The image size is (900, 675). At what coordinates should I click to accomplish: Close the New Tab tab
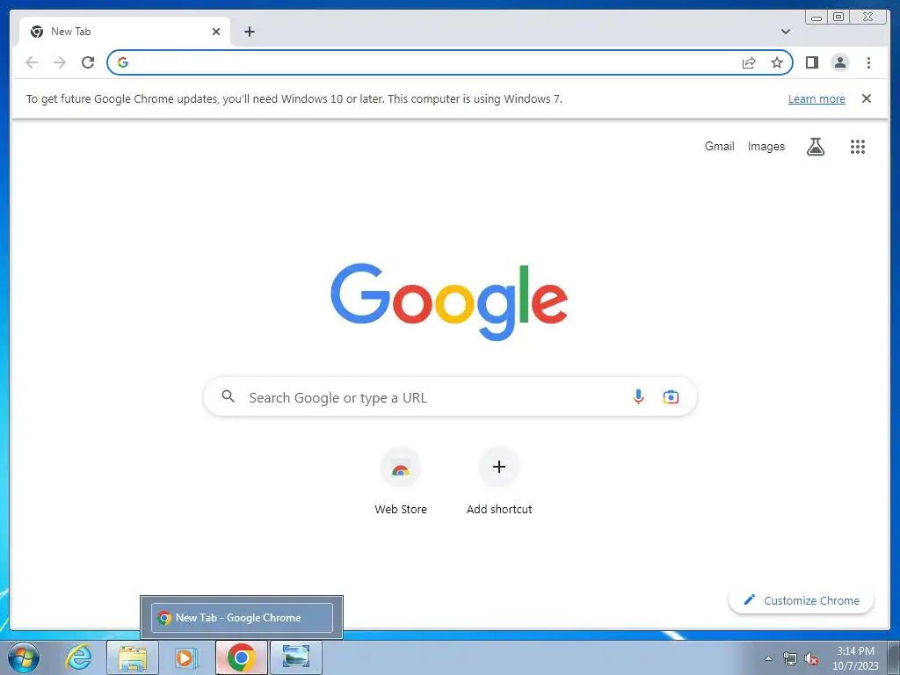coord(216,32)
